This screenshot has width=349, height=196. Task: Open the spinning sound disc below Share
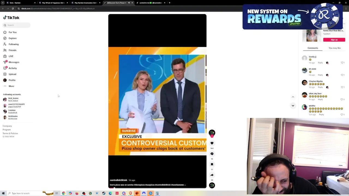click(x=212, y=185)
